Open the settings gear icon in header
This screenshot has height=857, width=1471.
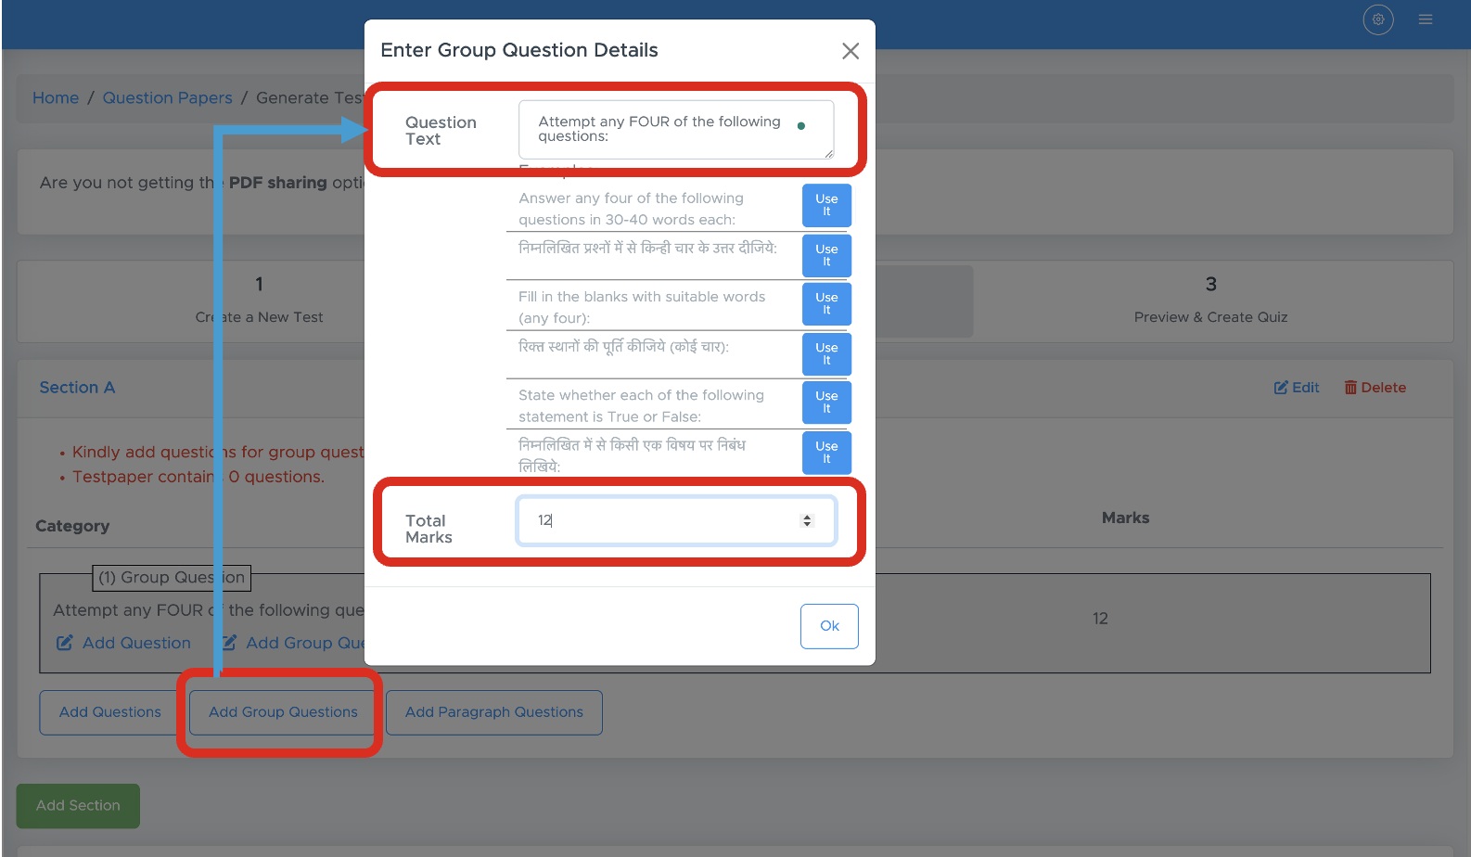[x=1378, y=19]
